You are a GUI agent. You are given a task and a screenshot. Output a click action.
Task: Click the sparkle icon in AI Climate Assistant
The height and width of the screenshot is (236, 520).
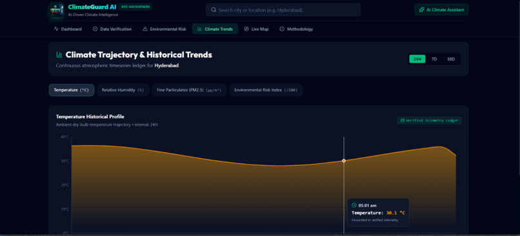pyautogui.click(x=421, y=10)
